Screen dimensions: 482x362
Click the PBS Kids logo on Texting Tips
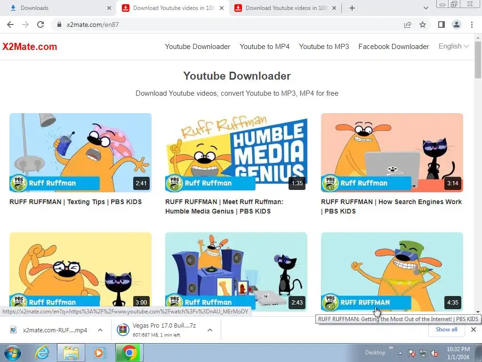pyautogui.click(x=19, y=183)
